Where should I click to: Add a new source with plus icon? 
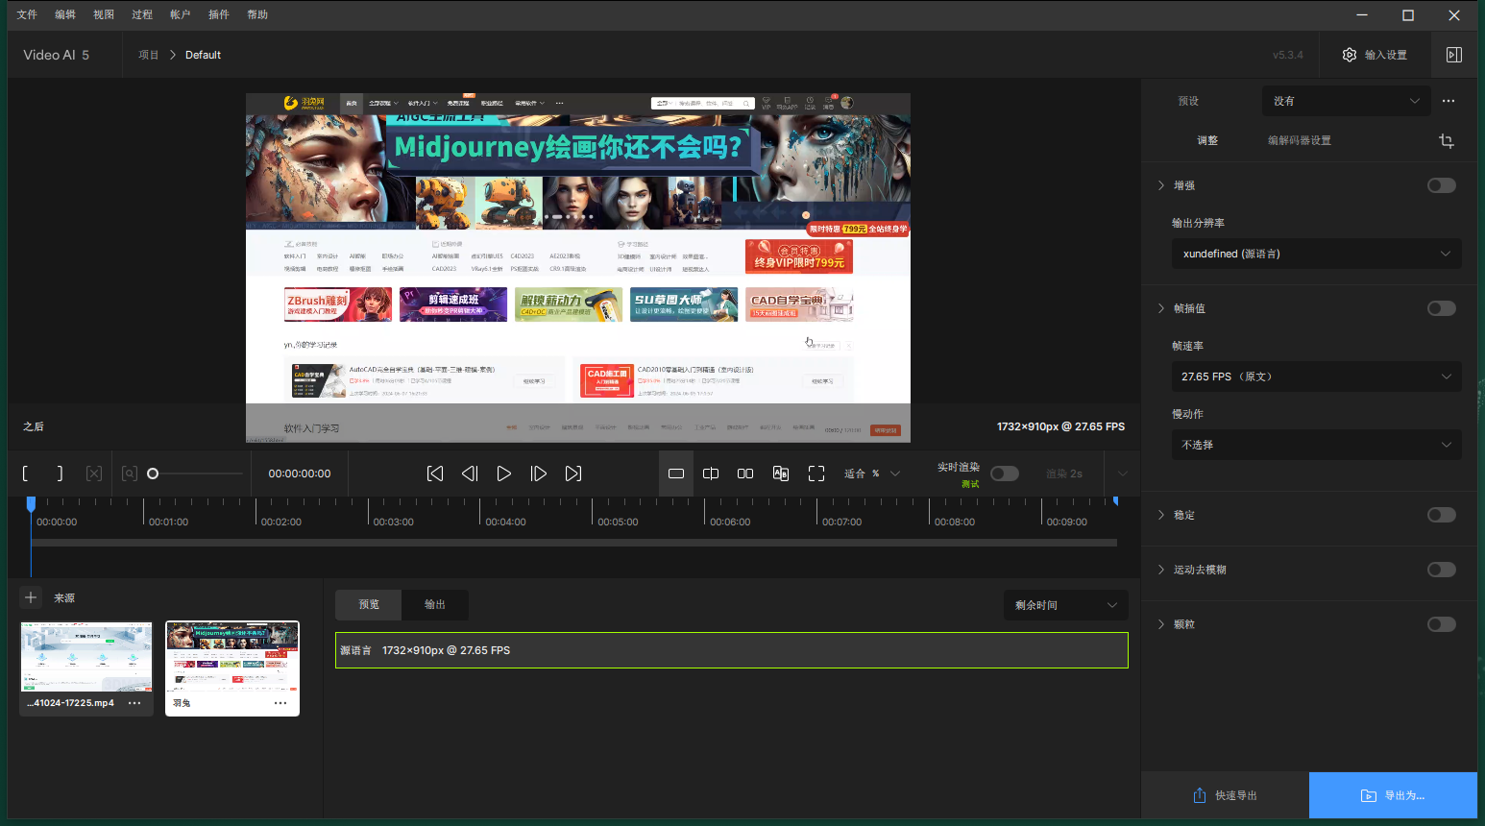pyautogui.click(x=31, y=597)
